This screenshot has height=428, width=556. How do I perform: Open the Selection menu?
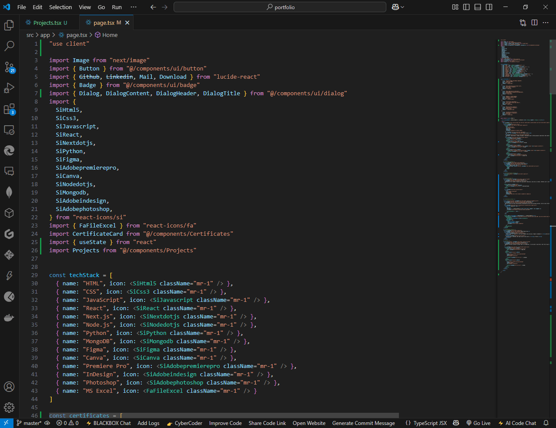tap(60, 7)
